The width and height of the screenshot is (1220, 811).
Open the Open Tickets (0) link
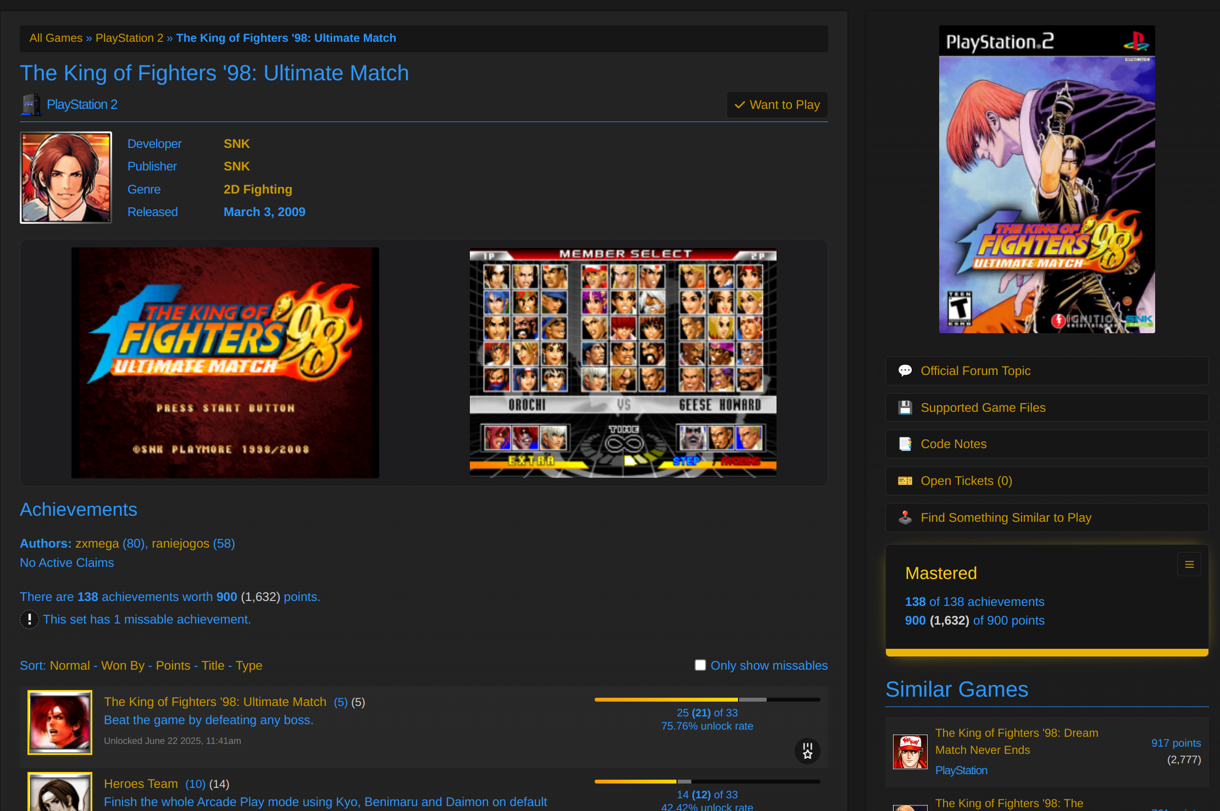point(1046,481)
